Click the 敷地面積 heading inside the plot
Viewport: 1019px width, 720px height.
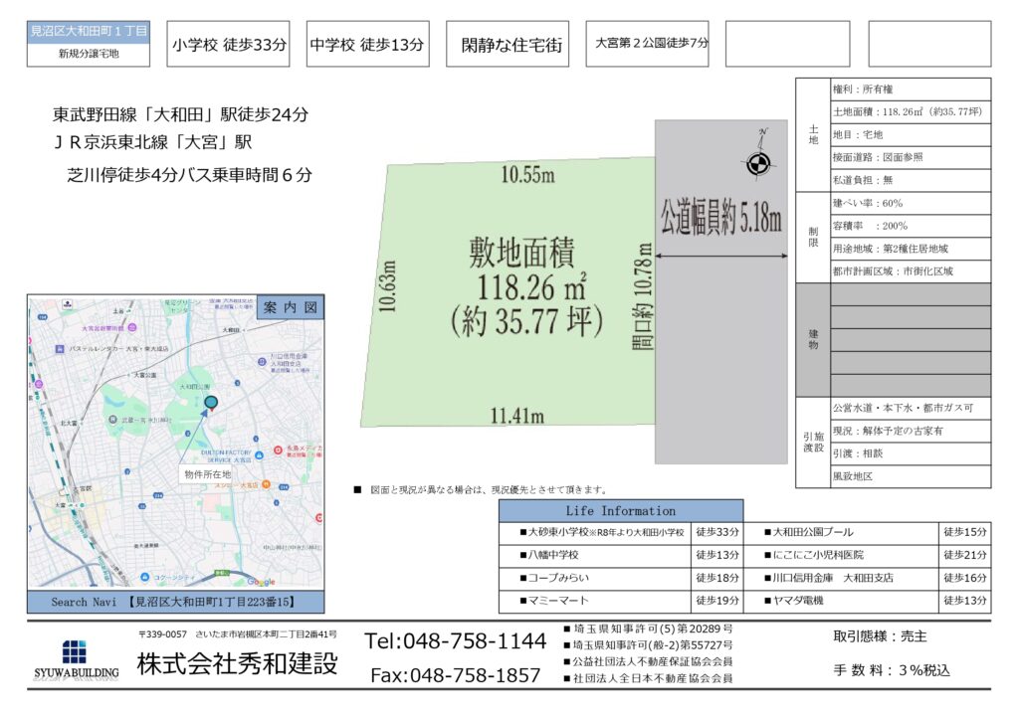coord(521,253)
